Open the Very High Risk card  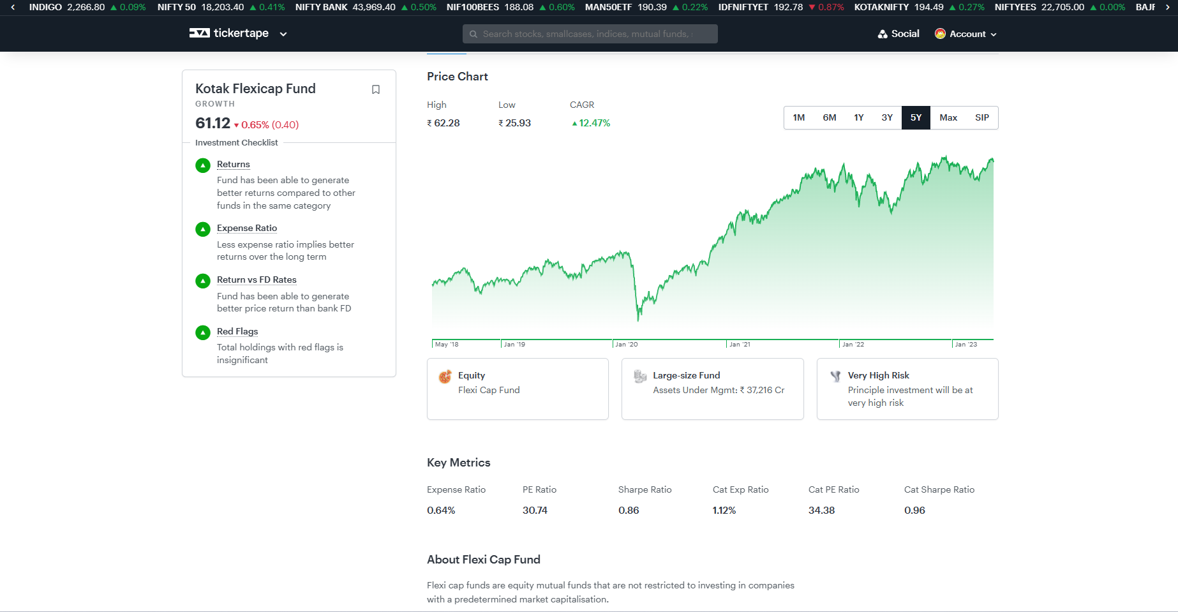pos(907,389)
